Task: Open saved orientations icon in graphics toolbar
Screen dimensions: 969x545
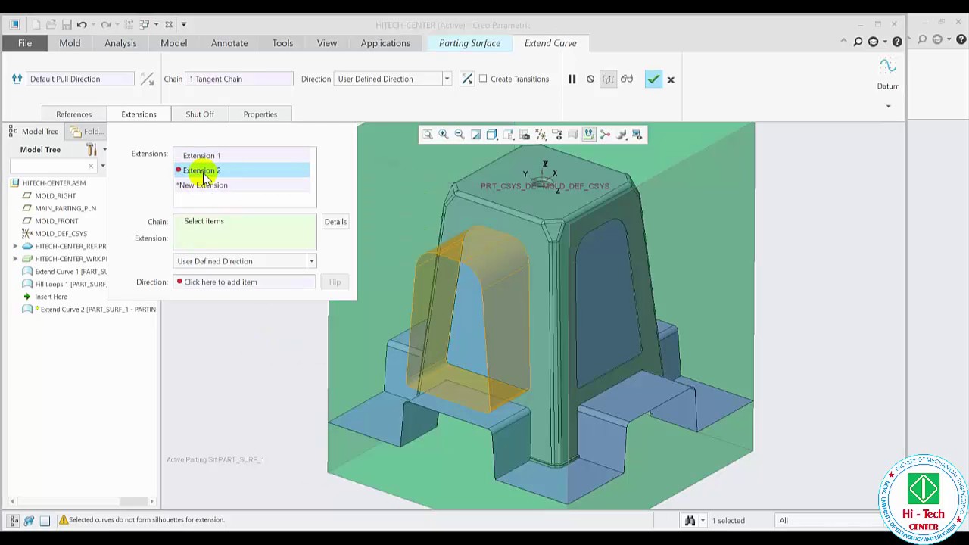Action: pyautogui.click(x=509, y=135)
